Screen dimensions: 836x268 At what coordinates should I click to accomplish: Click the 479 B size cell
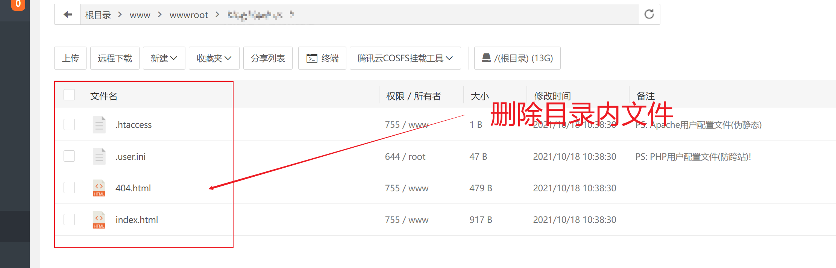click(x=481, y=188)
